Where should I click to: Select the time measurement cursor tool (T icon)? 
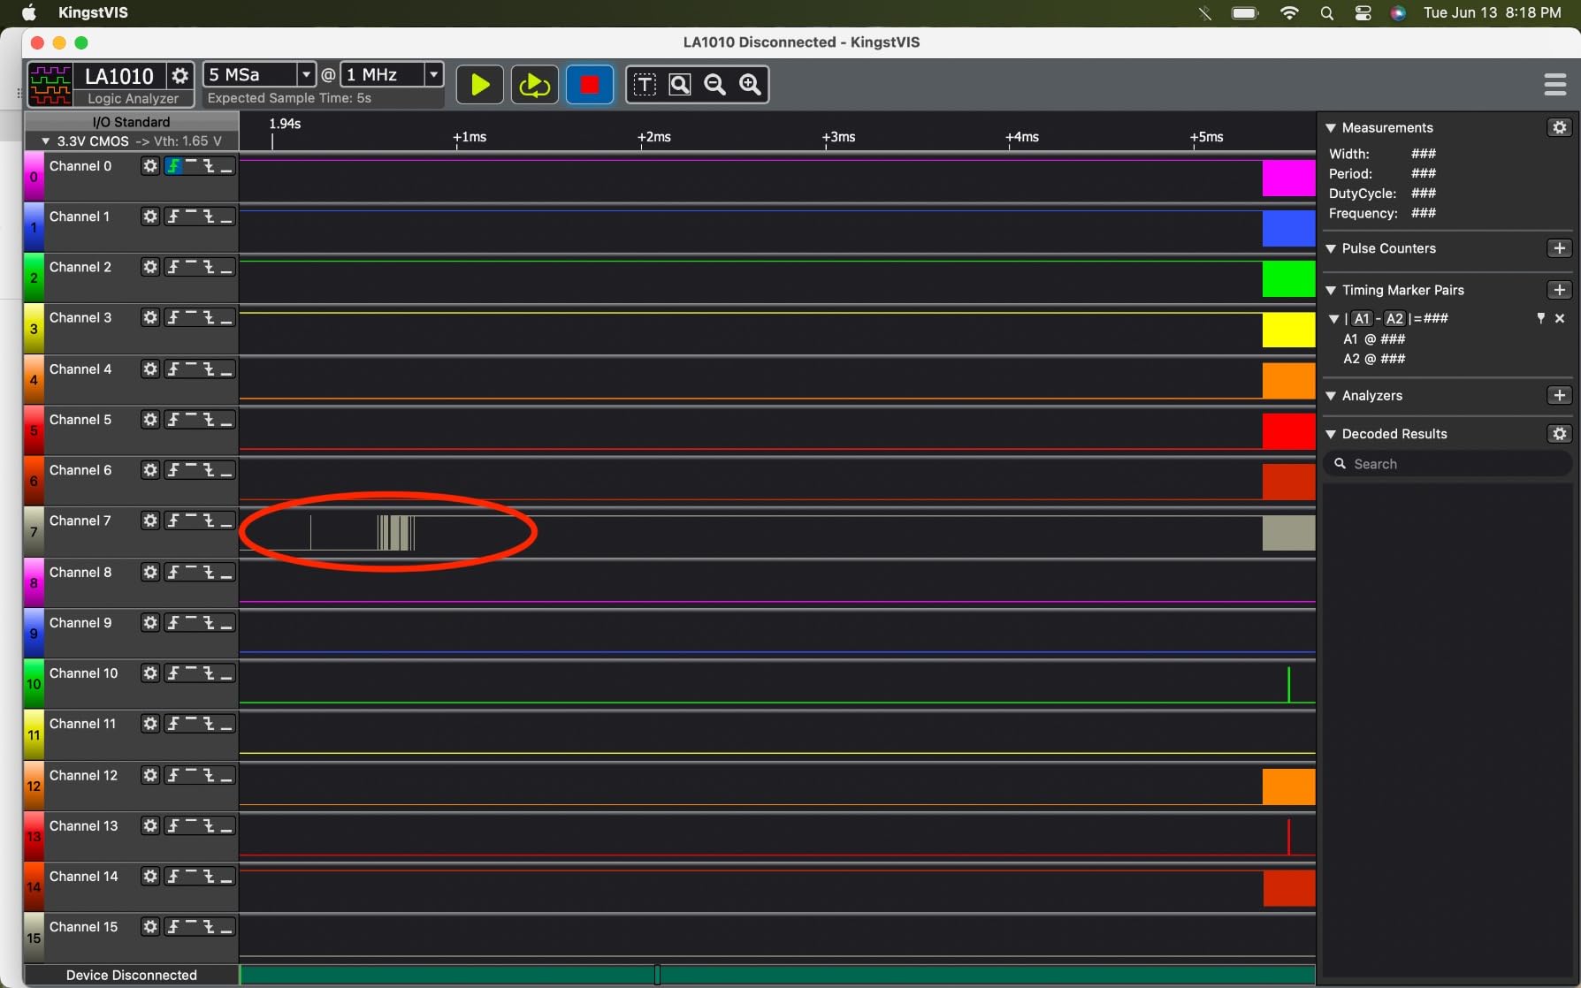click(x=645, y=85)
